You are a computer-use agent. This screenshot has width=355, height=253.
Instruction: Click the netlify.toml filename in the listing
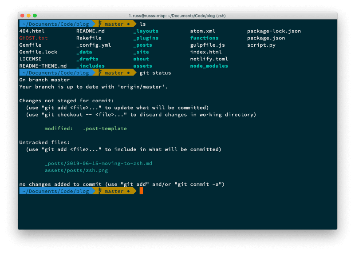209,59
